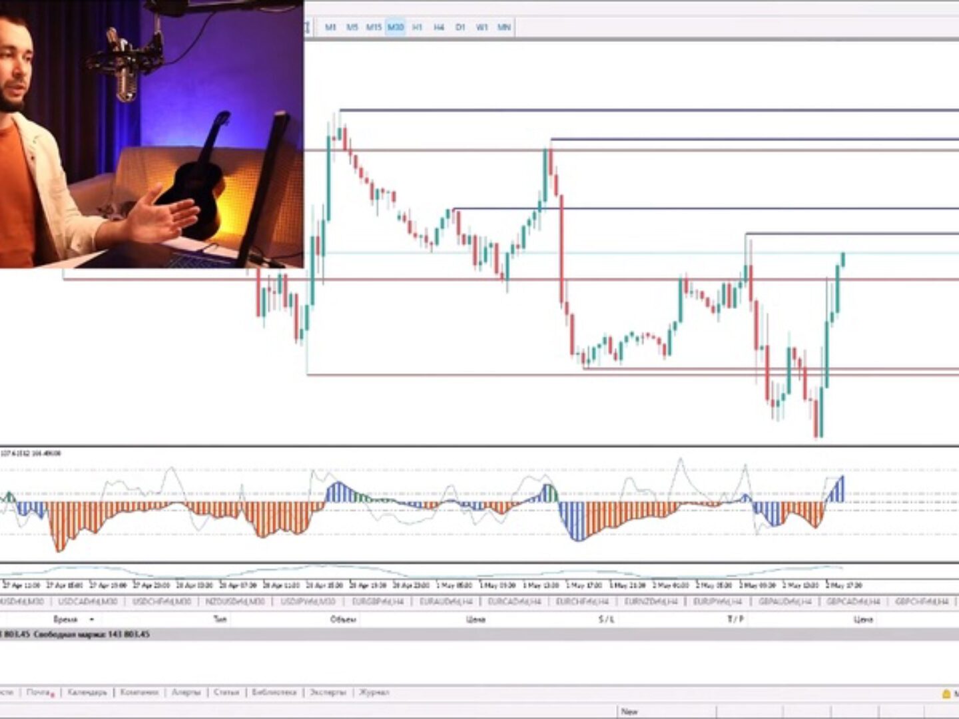The height and width of the screenshot is (719, 959).
Task: Click the T / P column header
Action: point(735,619)
